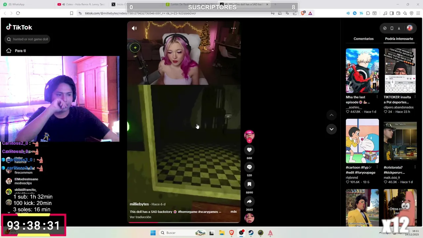Open millliebytes' LIVE profile avatar
Viewport: 423px width, 238px height.
pos(249,136)
